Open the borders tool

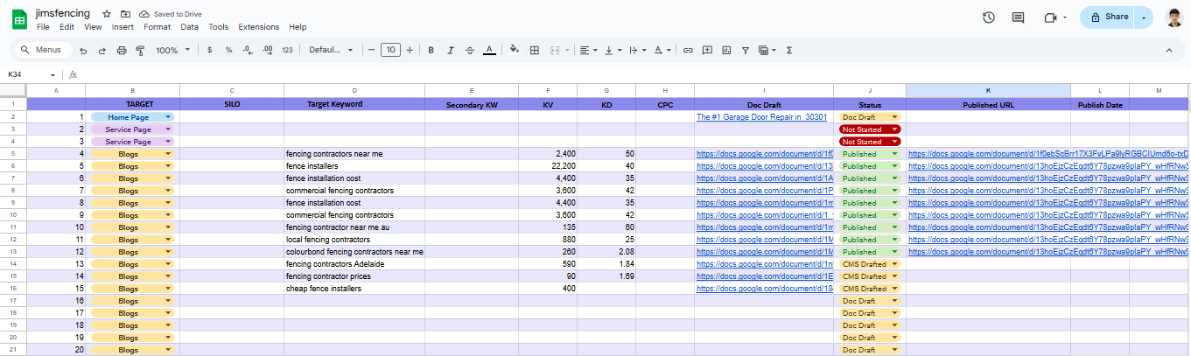[x=535, y=51]
